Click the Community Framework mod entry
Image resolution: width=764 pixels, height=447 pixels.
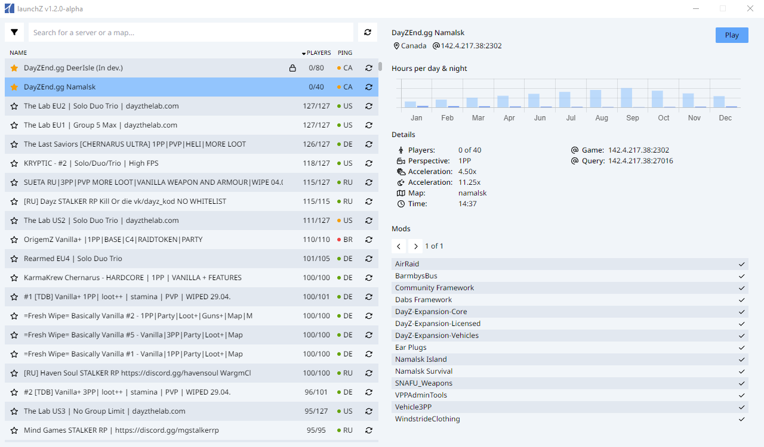coord(570,288)
